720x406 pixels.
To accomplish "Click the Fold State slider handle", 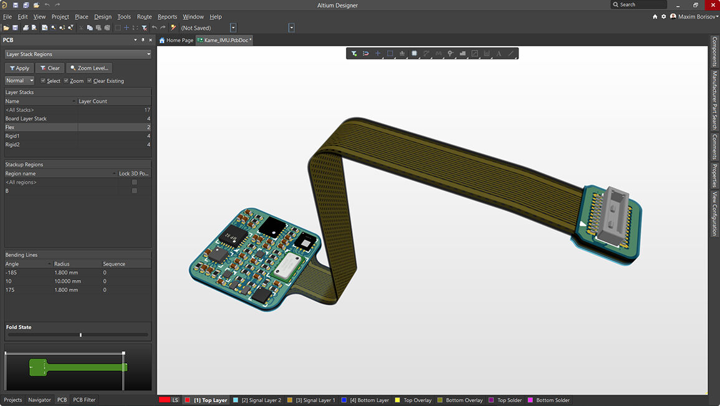I will (80, 335).
